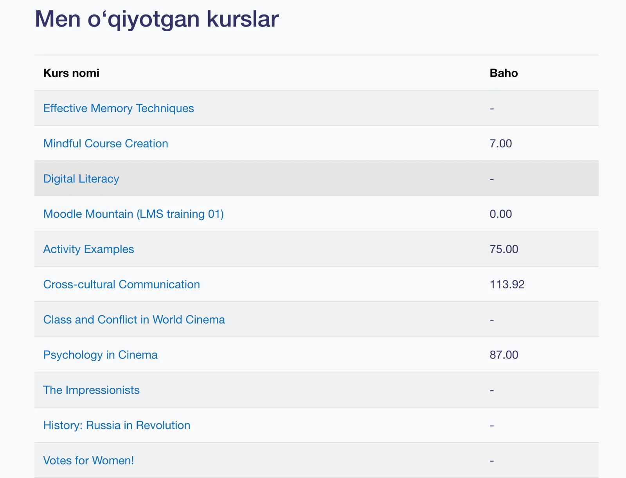626x478 pixels.
Task: Open the Activity Examples course
Action: pyautogui.click(x=88, y=249)
